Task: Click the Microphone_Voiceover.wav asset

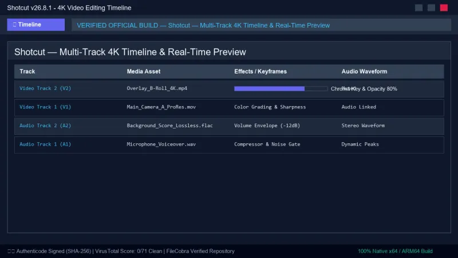Action: click(161, 144)
